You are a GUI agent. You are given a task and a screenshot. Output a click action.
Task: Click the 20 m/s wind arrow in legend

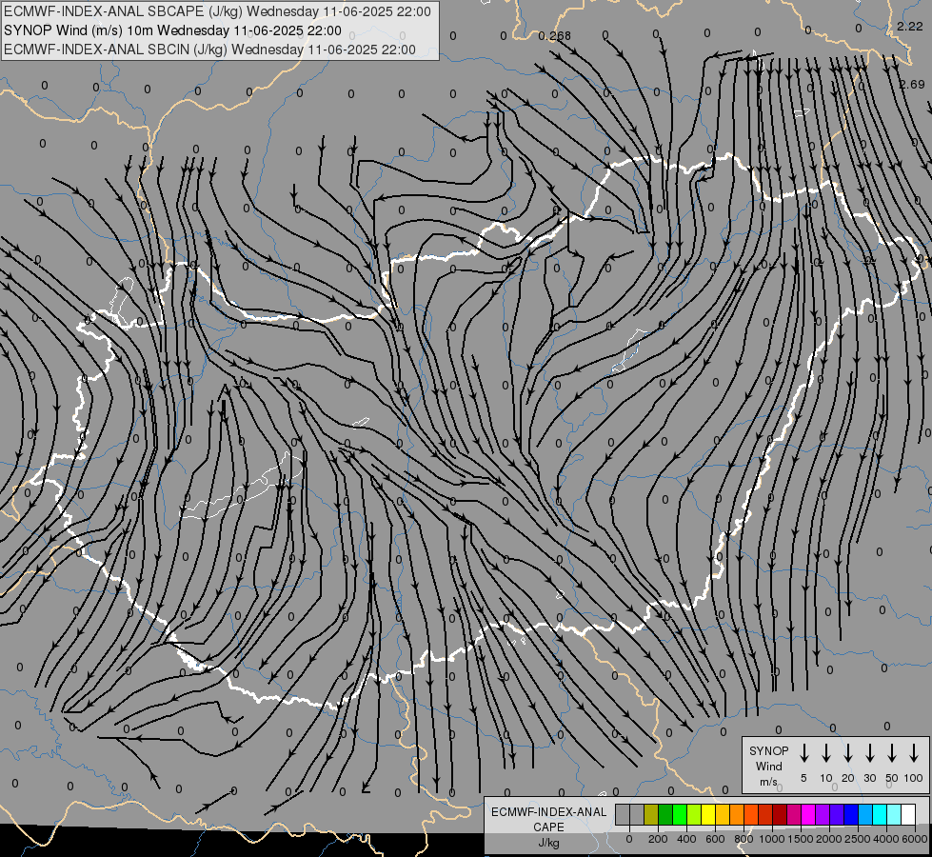pos(847,753)
